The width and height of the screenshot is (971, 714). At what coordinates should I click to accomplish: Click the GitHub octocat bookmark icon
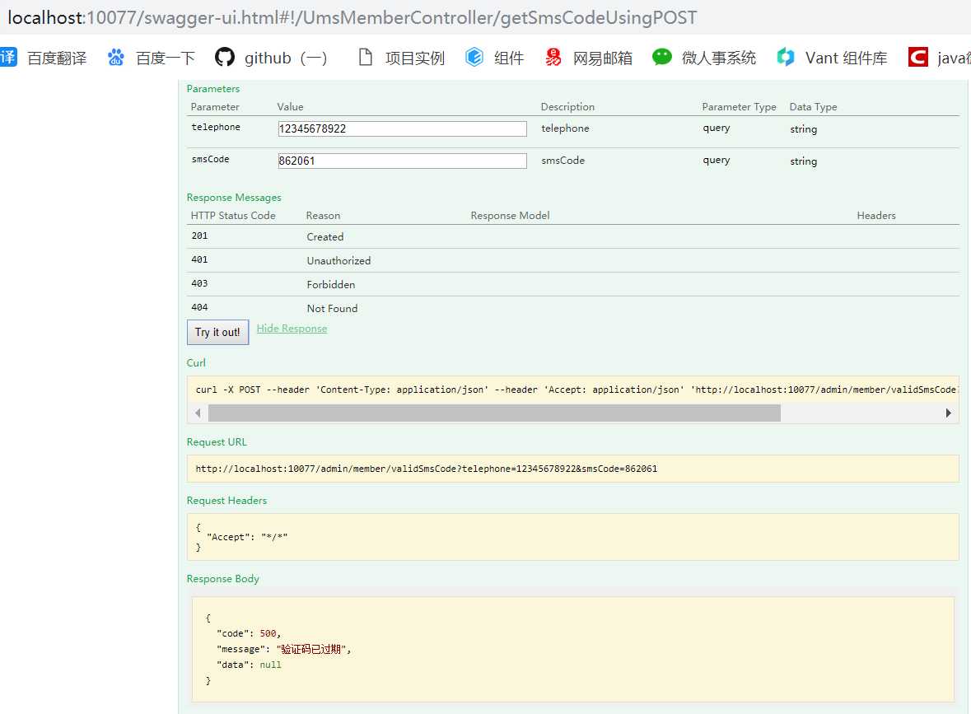click(x=224, y=57)
